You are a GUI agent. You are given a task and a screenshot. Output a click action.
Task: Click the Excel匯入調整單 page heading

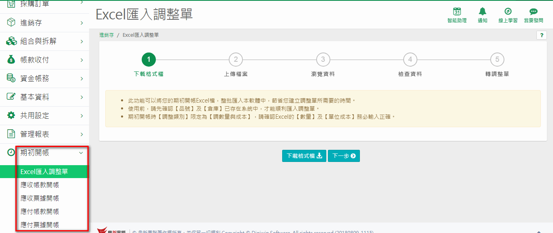pyautogui.click(x=145, y=14)
